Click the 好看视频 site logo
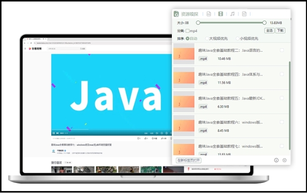The image size is (307, 193). tap(35, 48)
